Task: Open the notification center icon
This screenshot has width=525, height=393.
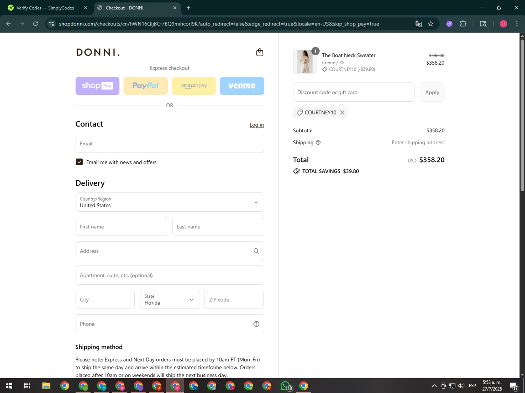Action: (514, 386)
